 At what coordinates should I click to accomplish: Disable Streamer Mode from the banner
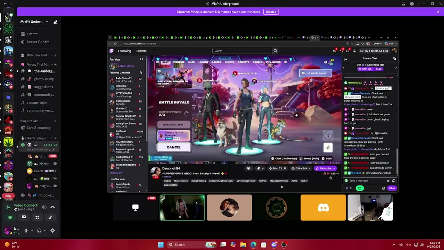(x=271, y=12)
